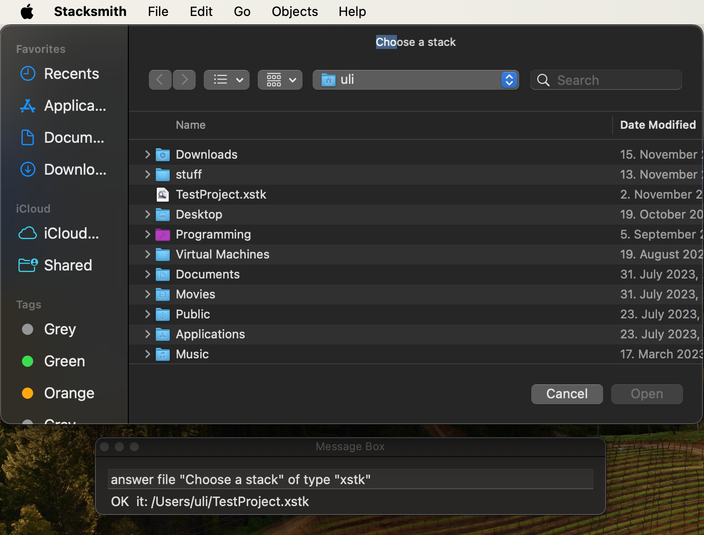Expand the stuff folder disclosure arrow

pyautogui.click(x=147, y=175)
